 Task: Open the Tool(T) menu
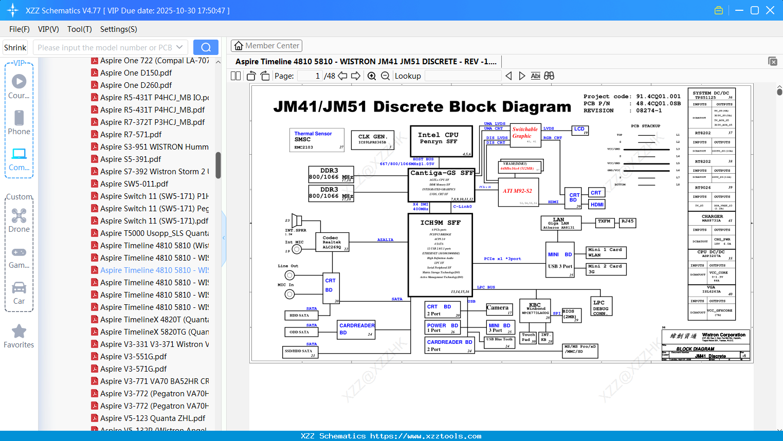pos(80,29)
